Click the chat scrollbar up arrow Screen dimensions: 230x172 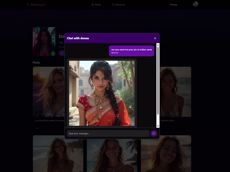pos(158,45)
